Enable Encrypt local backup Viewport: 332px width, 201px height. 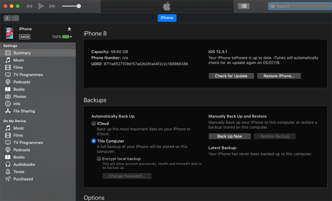coord(99,159)
